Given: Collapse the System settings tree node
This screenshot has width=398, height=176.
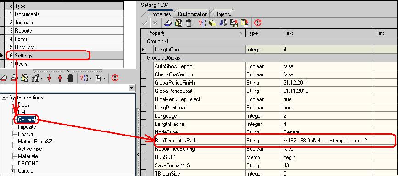Looking at the screenshot, I should (4, 97).
